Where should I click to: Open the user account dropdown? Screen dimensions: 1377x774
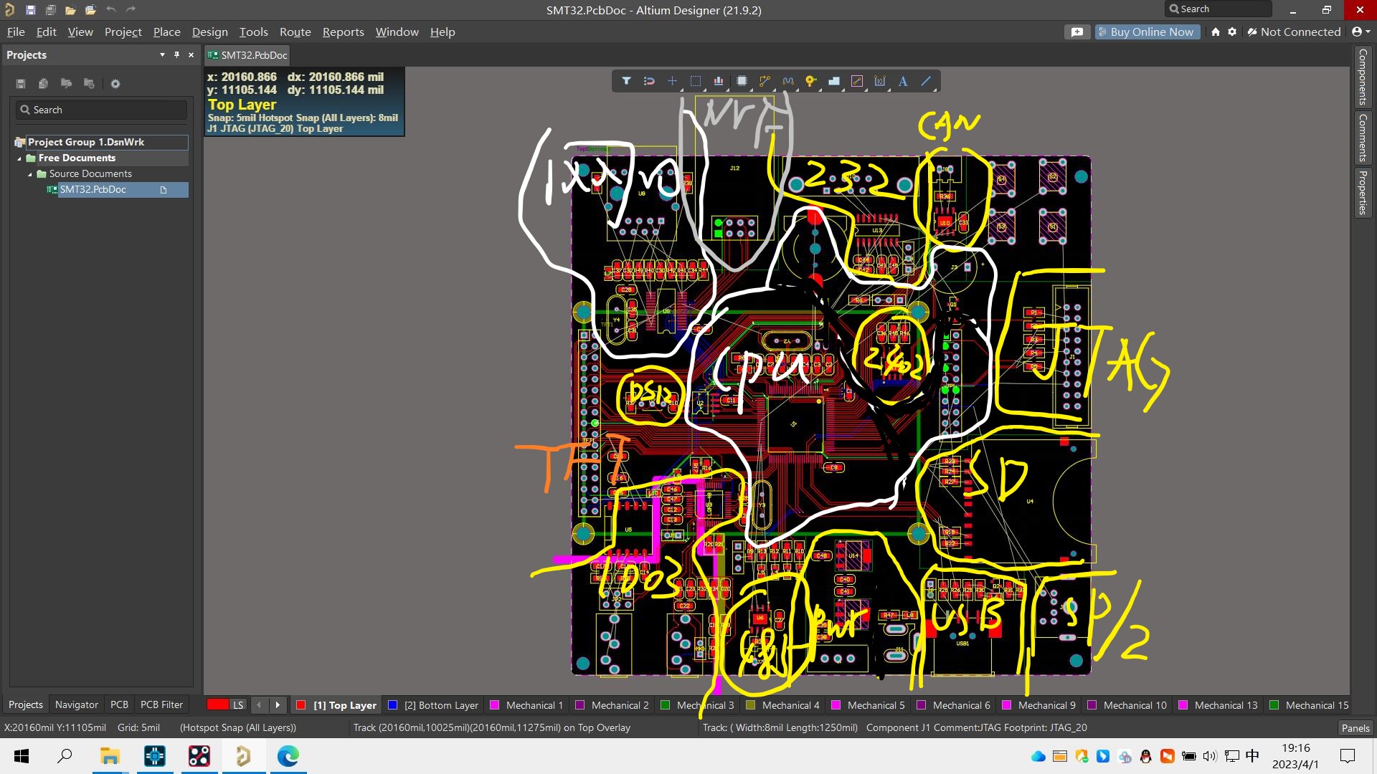[x=1361, y=32]
